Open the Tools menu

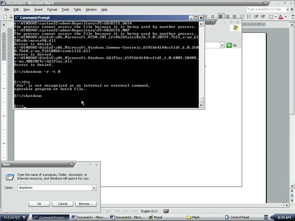tap(65, 9)
